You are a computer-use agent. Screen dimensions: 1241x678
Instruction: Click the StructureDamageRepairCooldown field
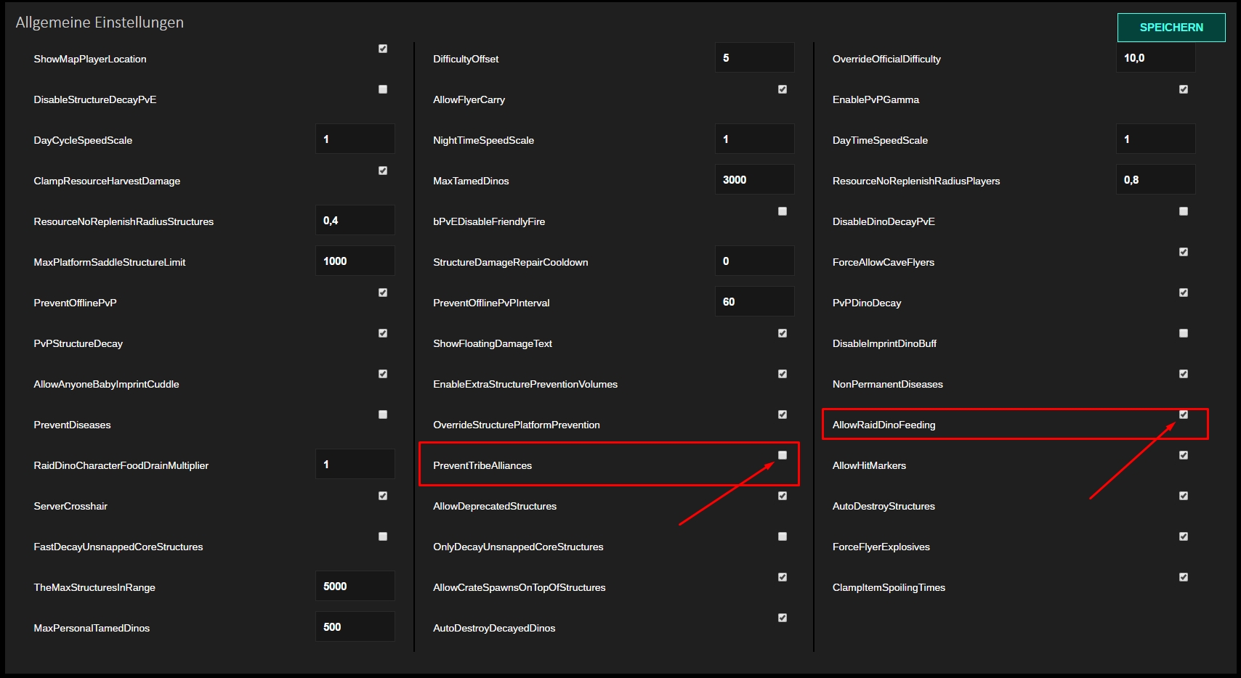[755, 261]
